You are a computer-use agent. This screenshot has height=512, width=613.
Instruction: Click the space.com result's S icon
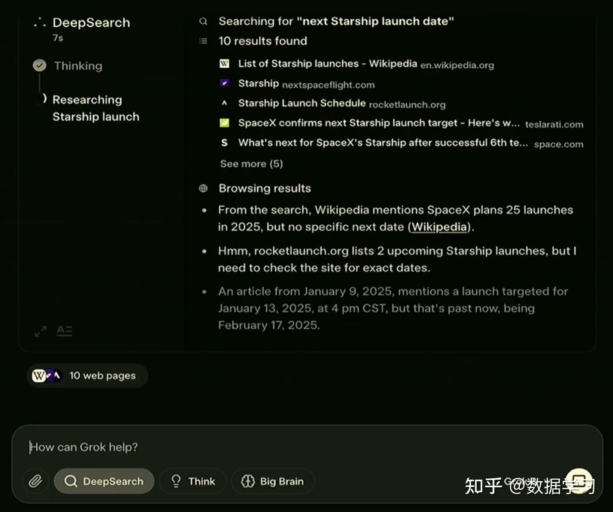pos(224,142)
